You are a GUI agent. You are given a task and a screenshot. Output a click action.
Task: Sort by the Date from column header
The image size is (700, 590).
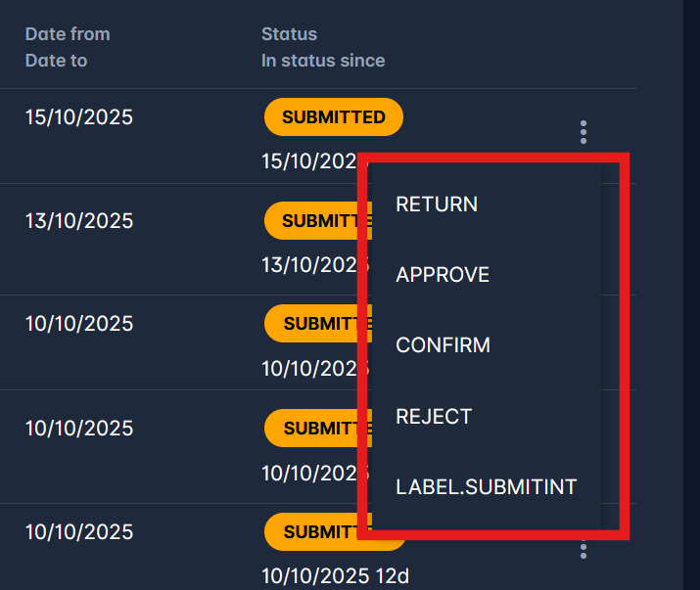(68, 34)
